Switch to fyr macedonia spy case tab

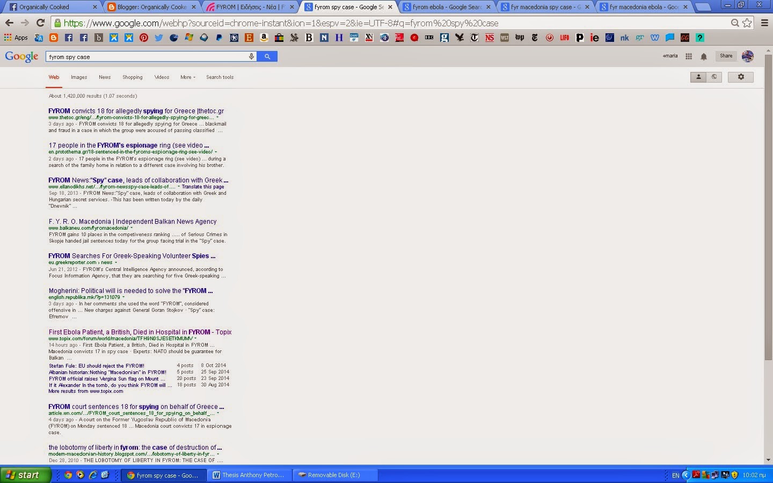point(544,7)
